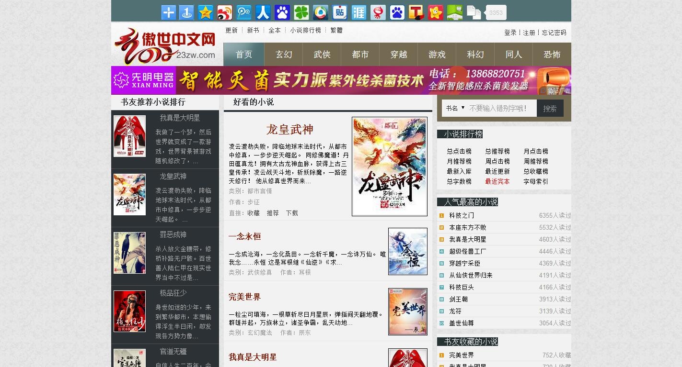The image size is (682, 367).
Task: Share via the smiling star icon
Action: (436, 12)
